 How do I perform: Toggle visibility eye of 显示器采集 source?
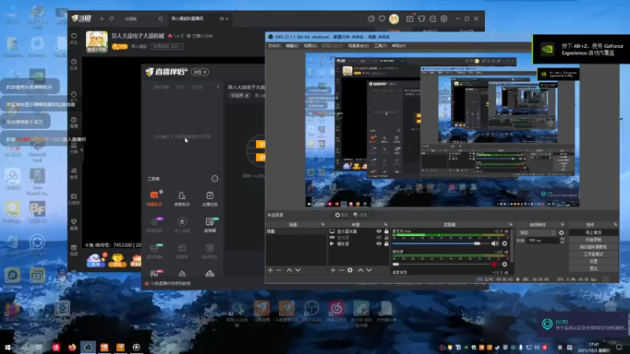379,231
